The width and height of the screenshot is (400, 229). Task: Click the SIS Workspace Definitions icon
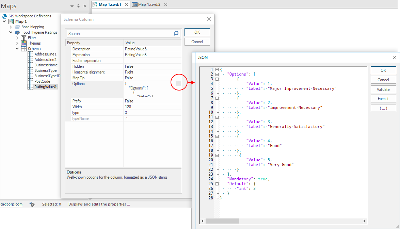click(x=4, y=16)
